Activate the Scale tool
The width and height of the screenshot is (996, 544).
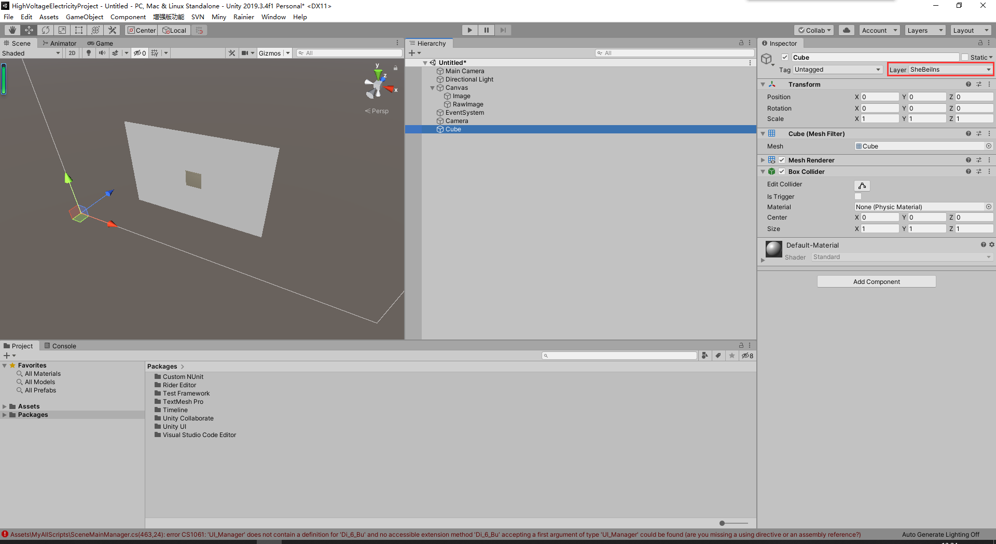tap(62, 30)
